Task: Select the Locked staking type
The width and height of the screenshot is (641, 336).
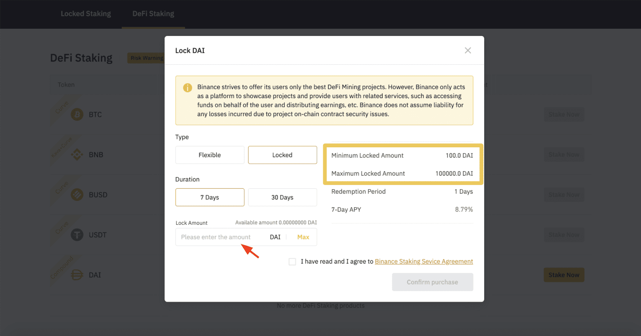Action: 282,155
